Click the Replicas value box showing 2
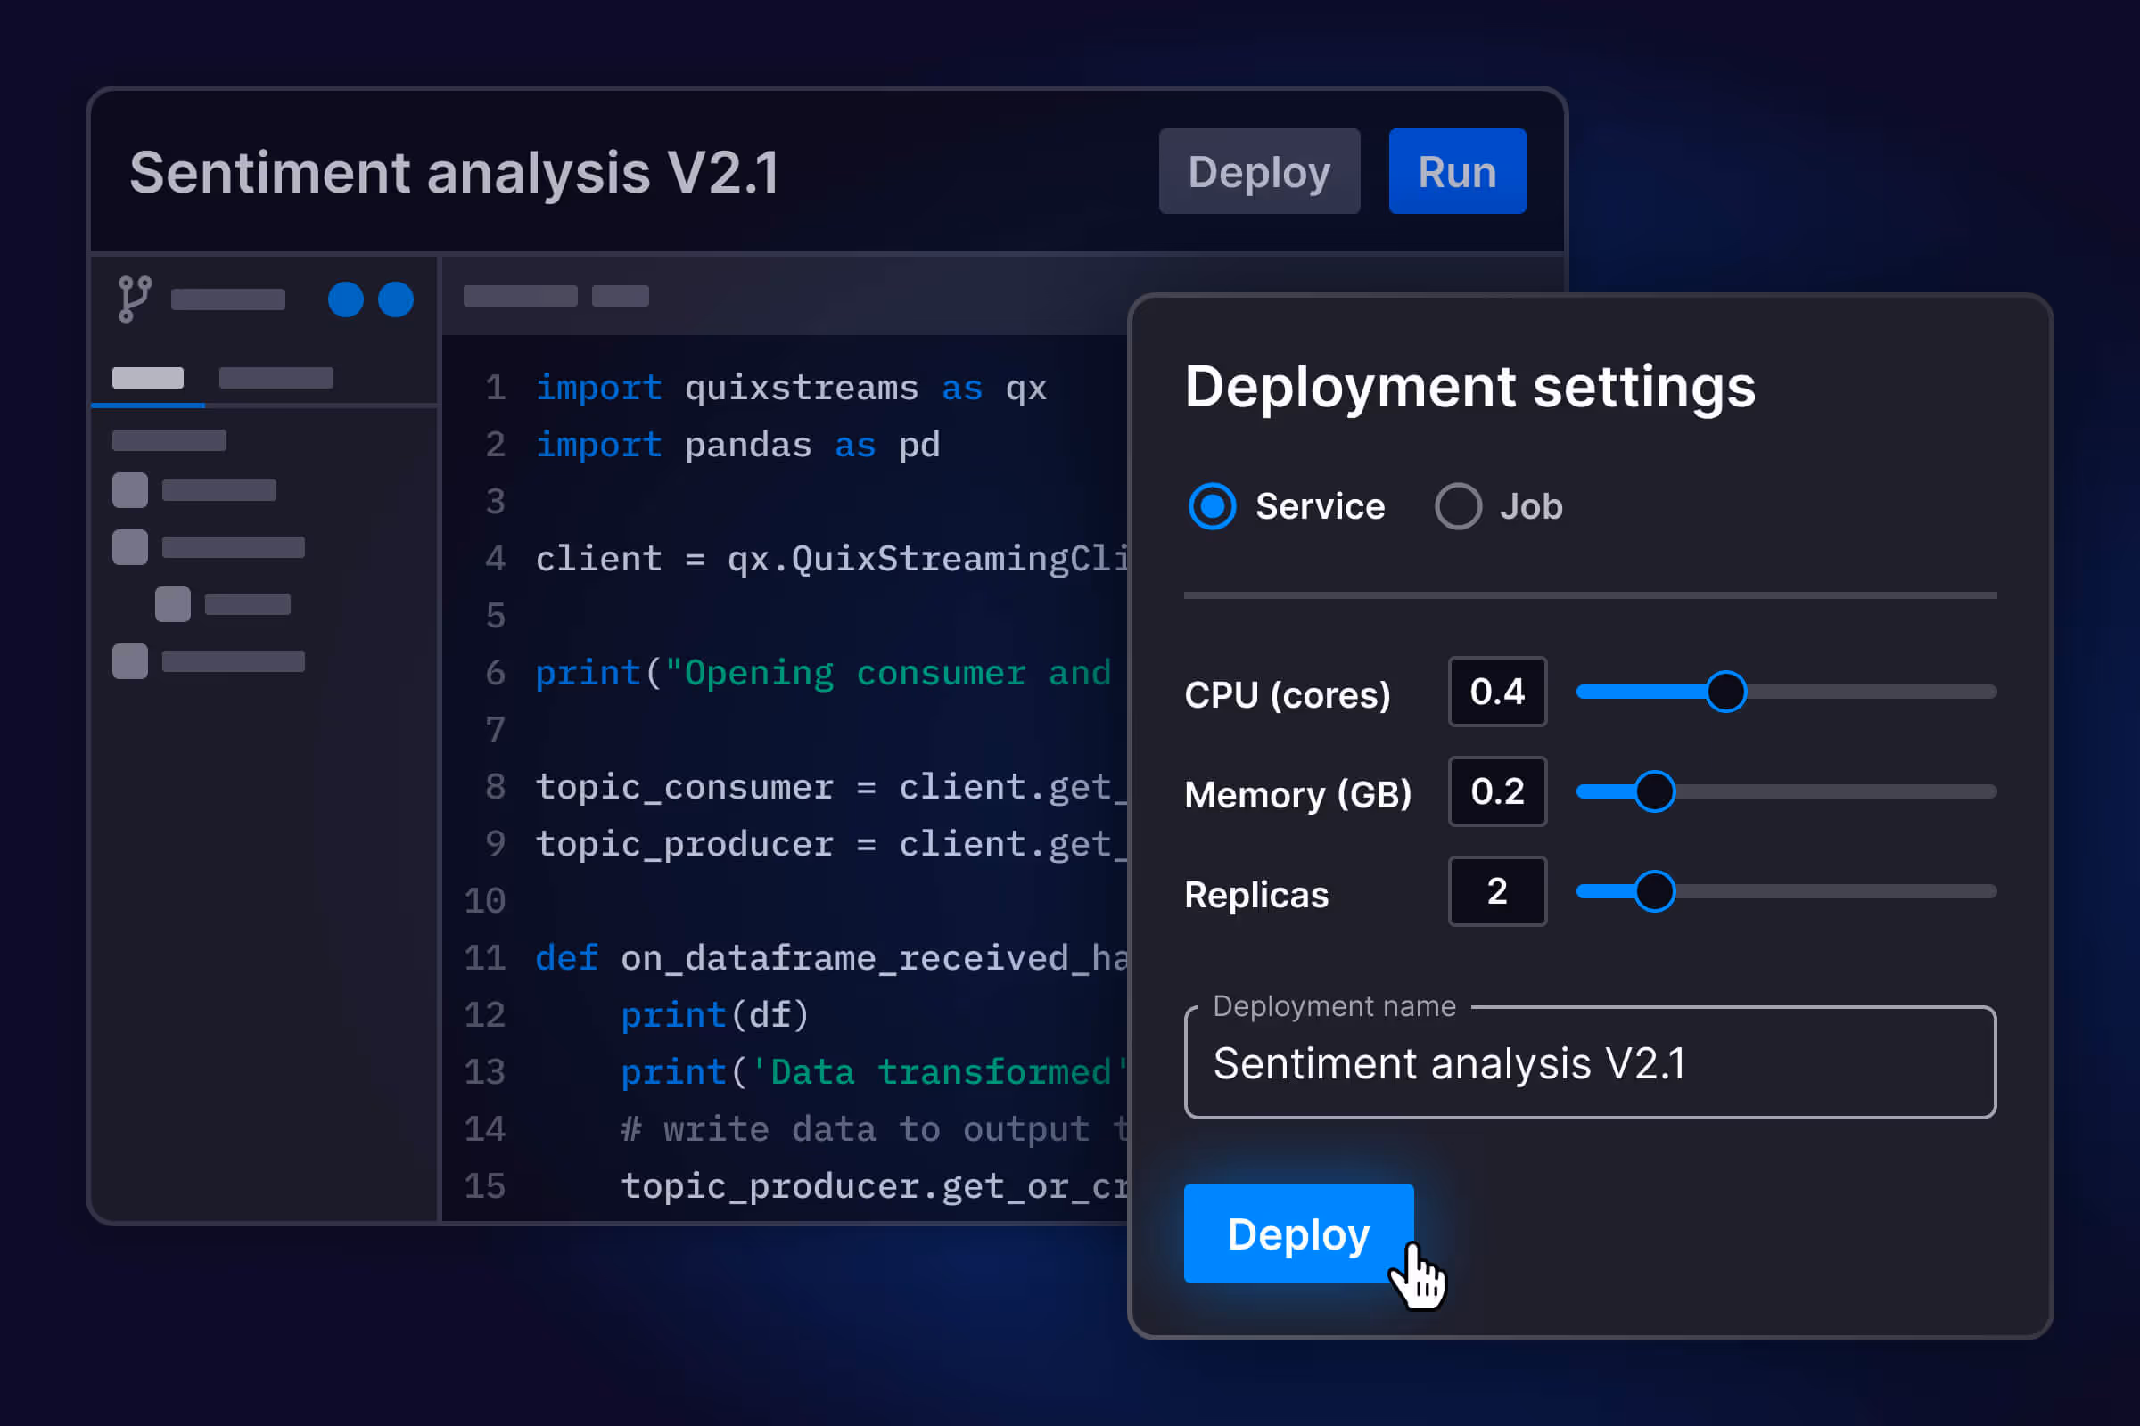The height and width of the screenshot is (1426, 2140). pos(1497,891)
